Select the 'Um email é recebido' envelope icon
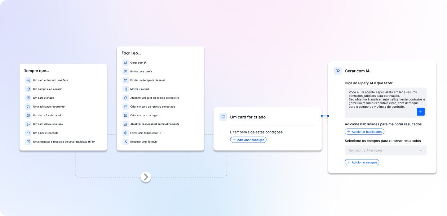The height and width of the screenshot is (216, 447). (x=28, y=133)
